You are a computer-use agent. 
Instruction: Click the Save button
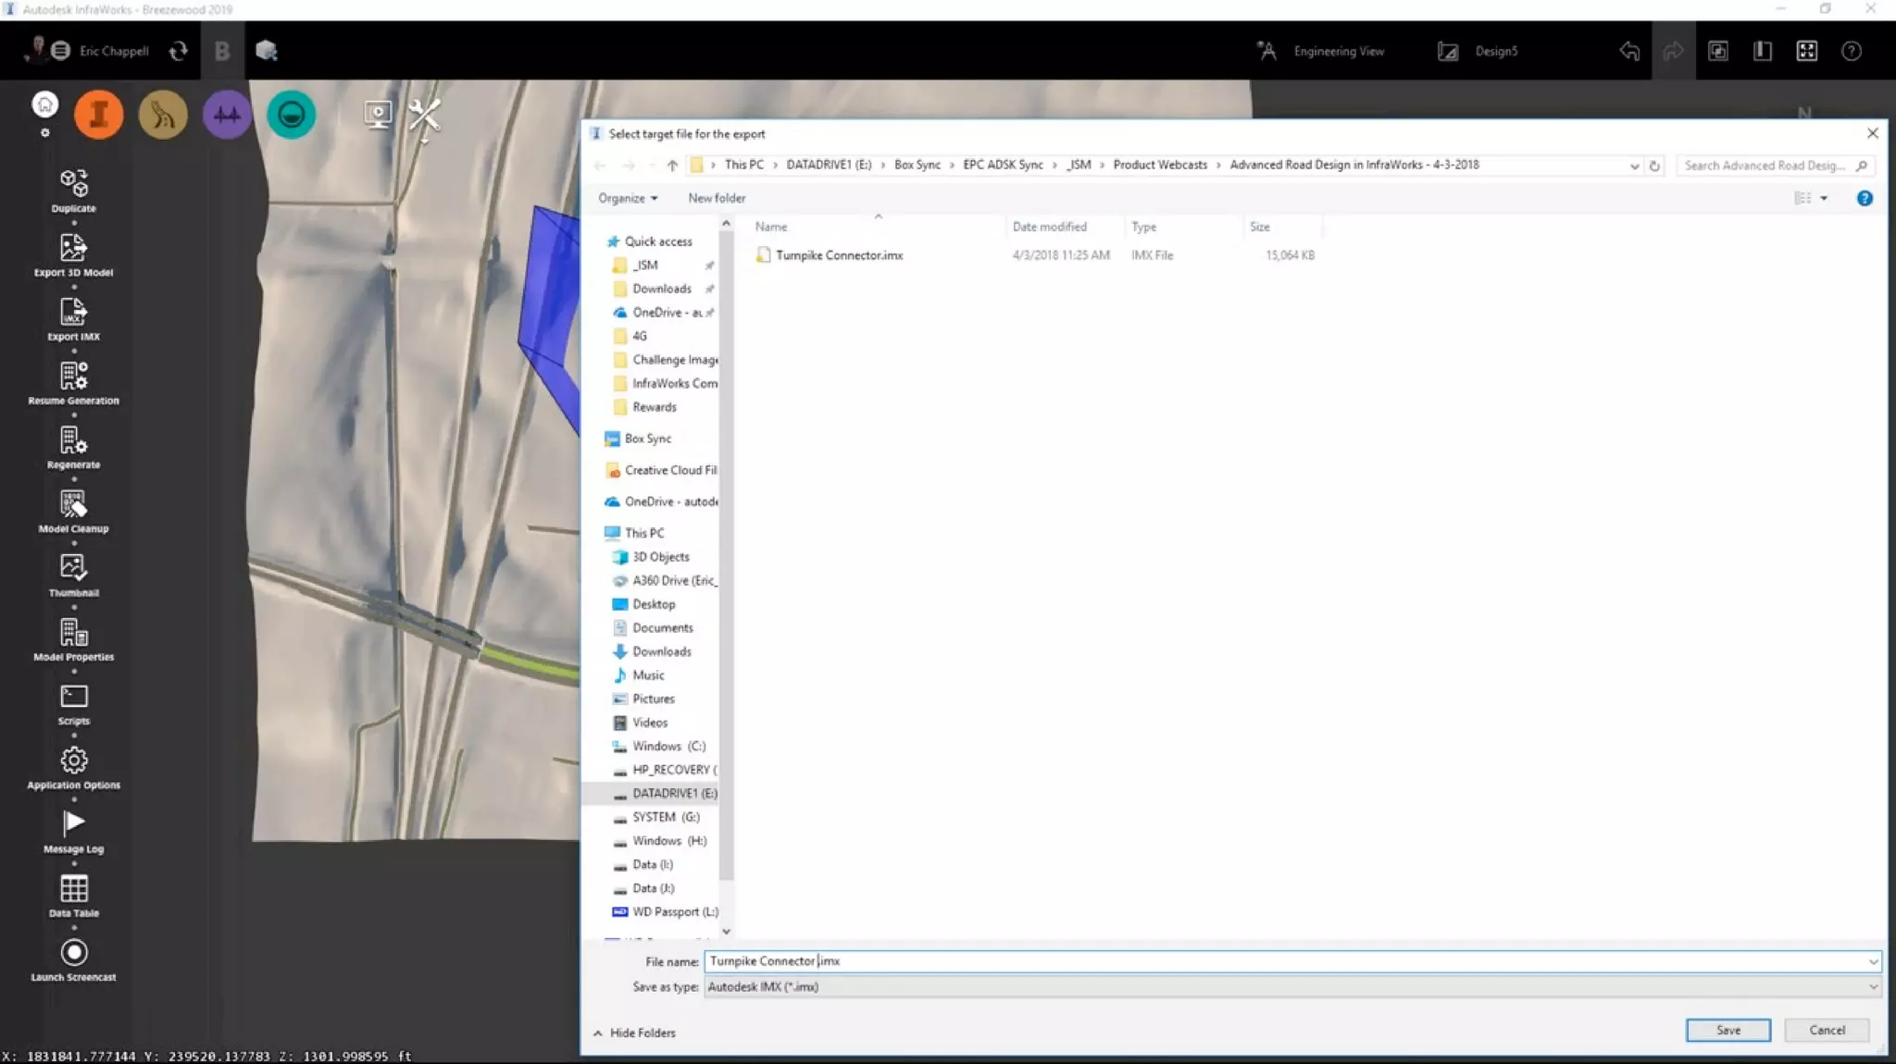[x=1728, y=1030]
